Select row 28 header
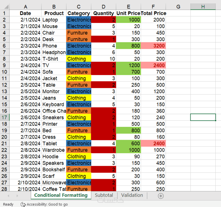The width and height of the screenshot is (221, 207). pyautogui.click(x=4, y=189)
